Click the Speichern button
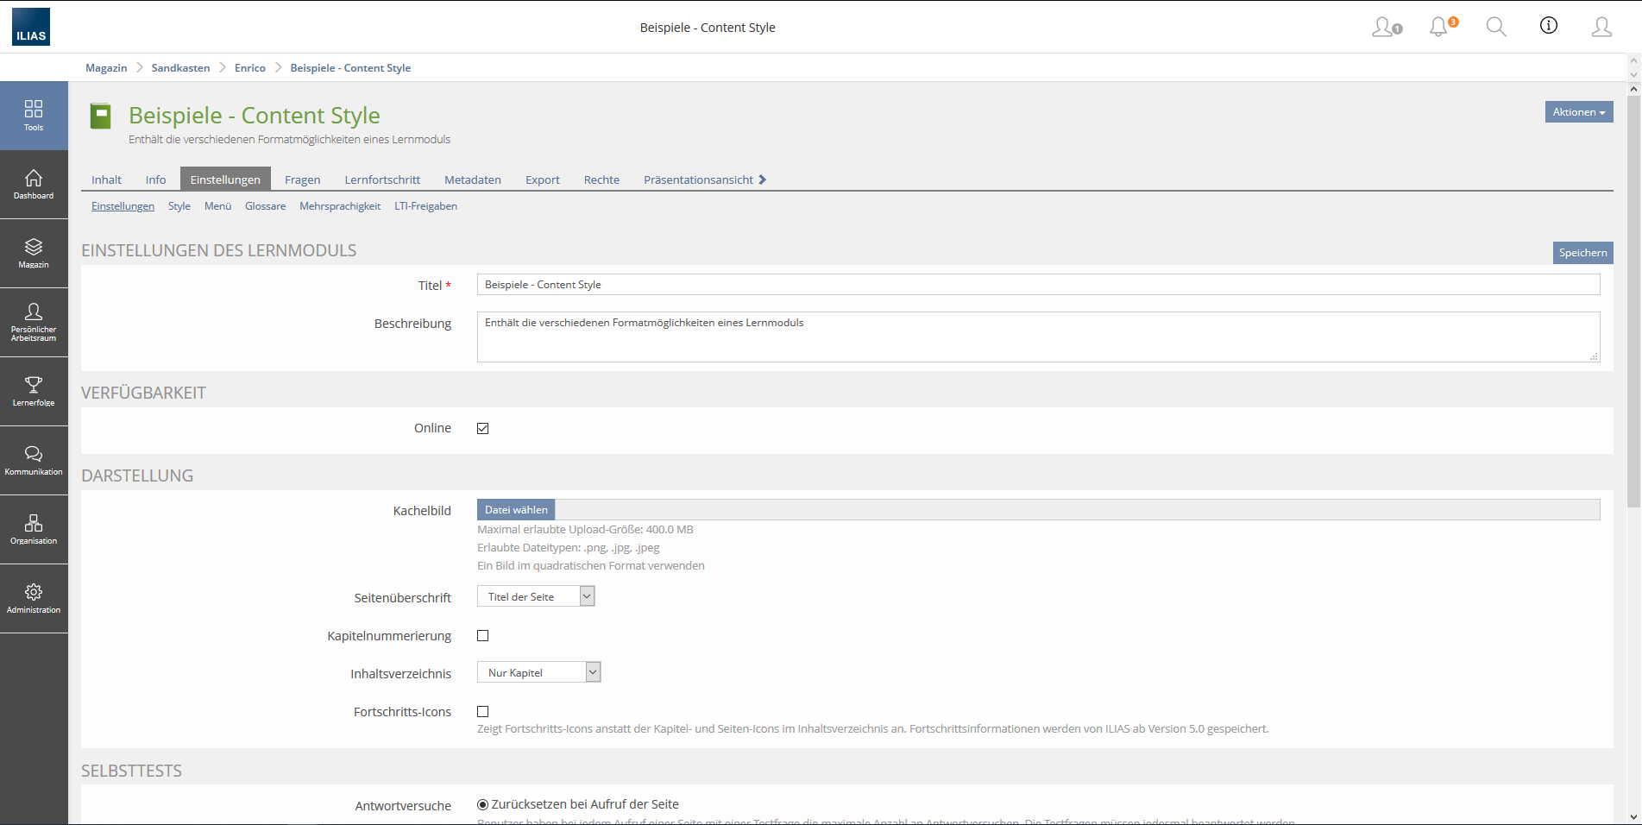1642x825 pixels. point(1582,253)
